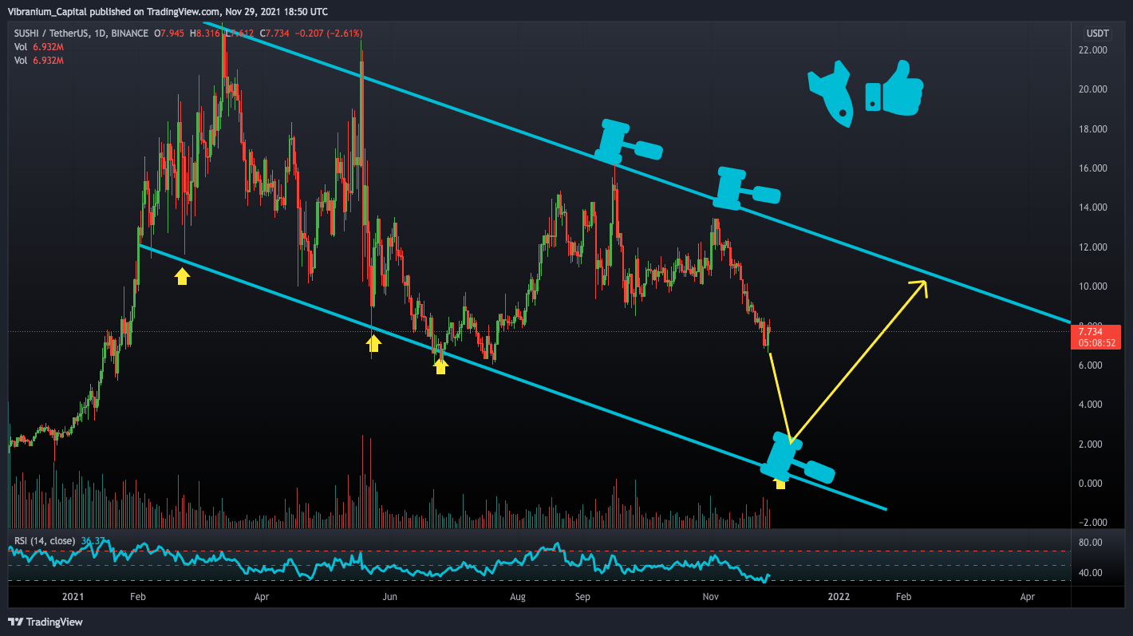Click yellow up arrow marker near late May low
Image resolution: width=1133 pixels, height=636 pixels.
pos(373,343)
